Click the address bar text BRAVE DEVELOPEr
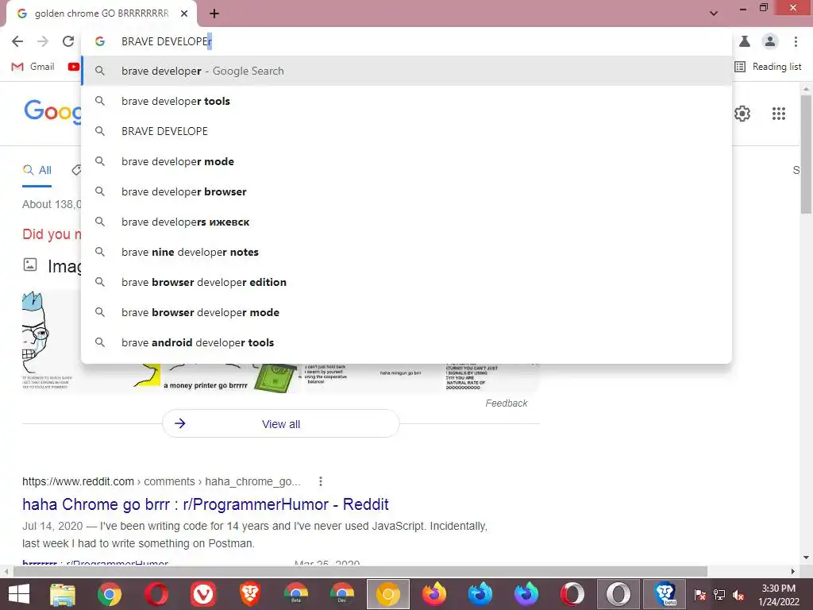 click(167, 41)
